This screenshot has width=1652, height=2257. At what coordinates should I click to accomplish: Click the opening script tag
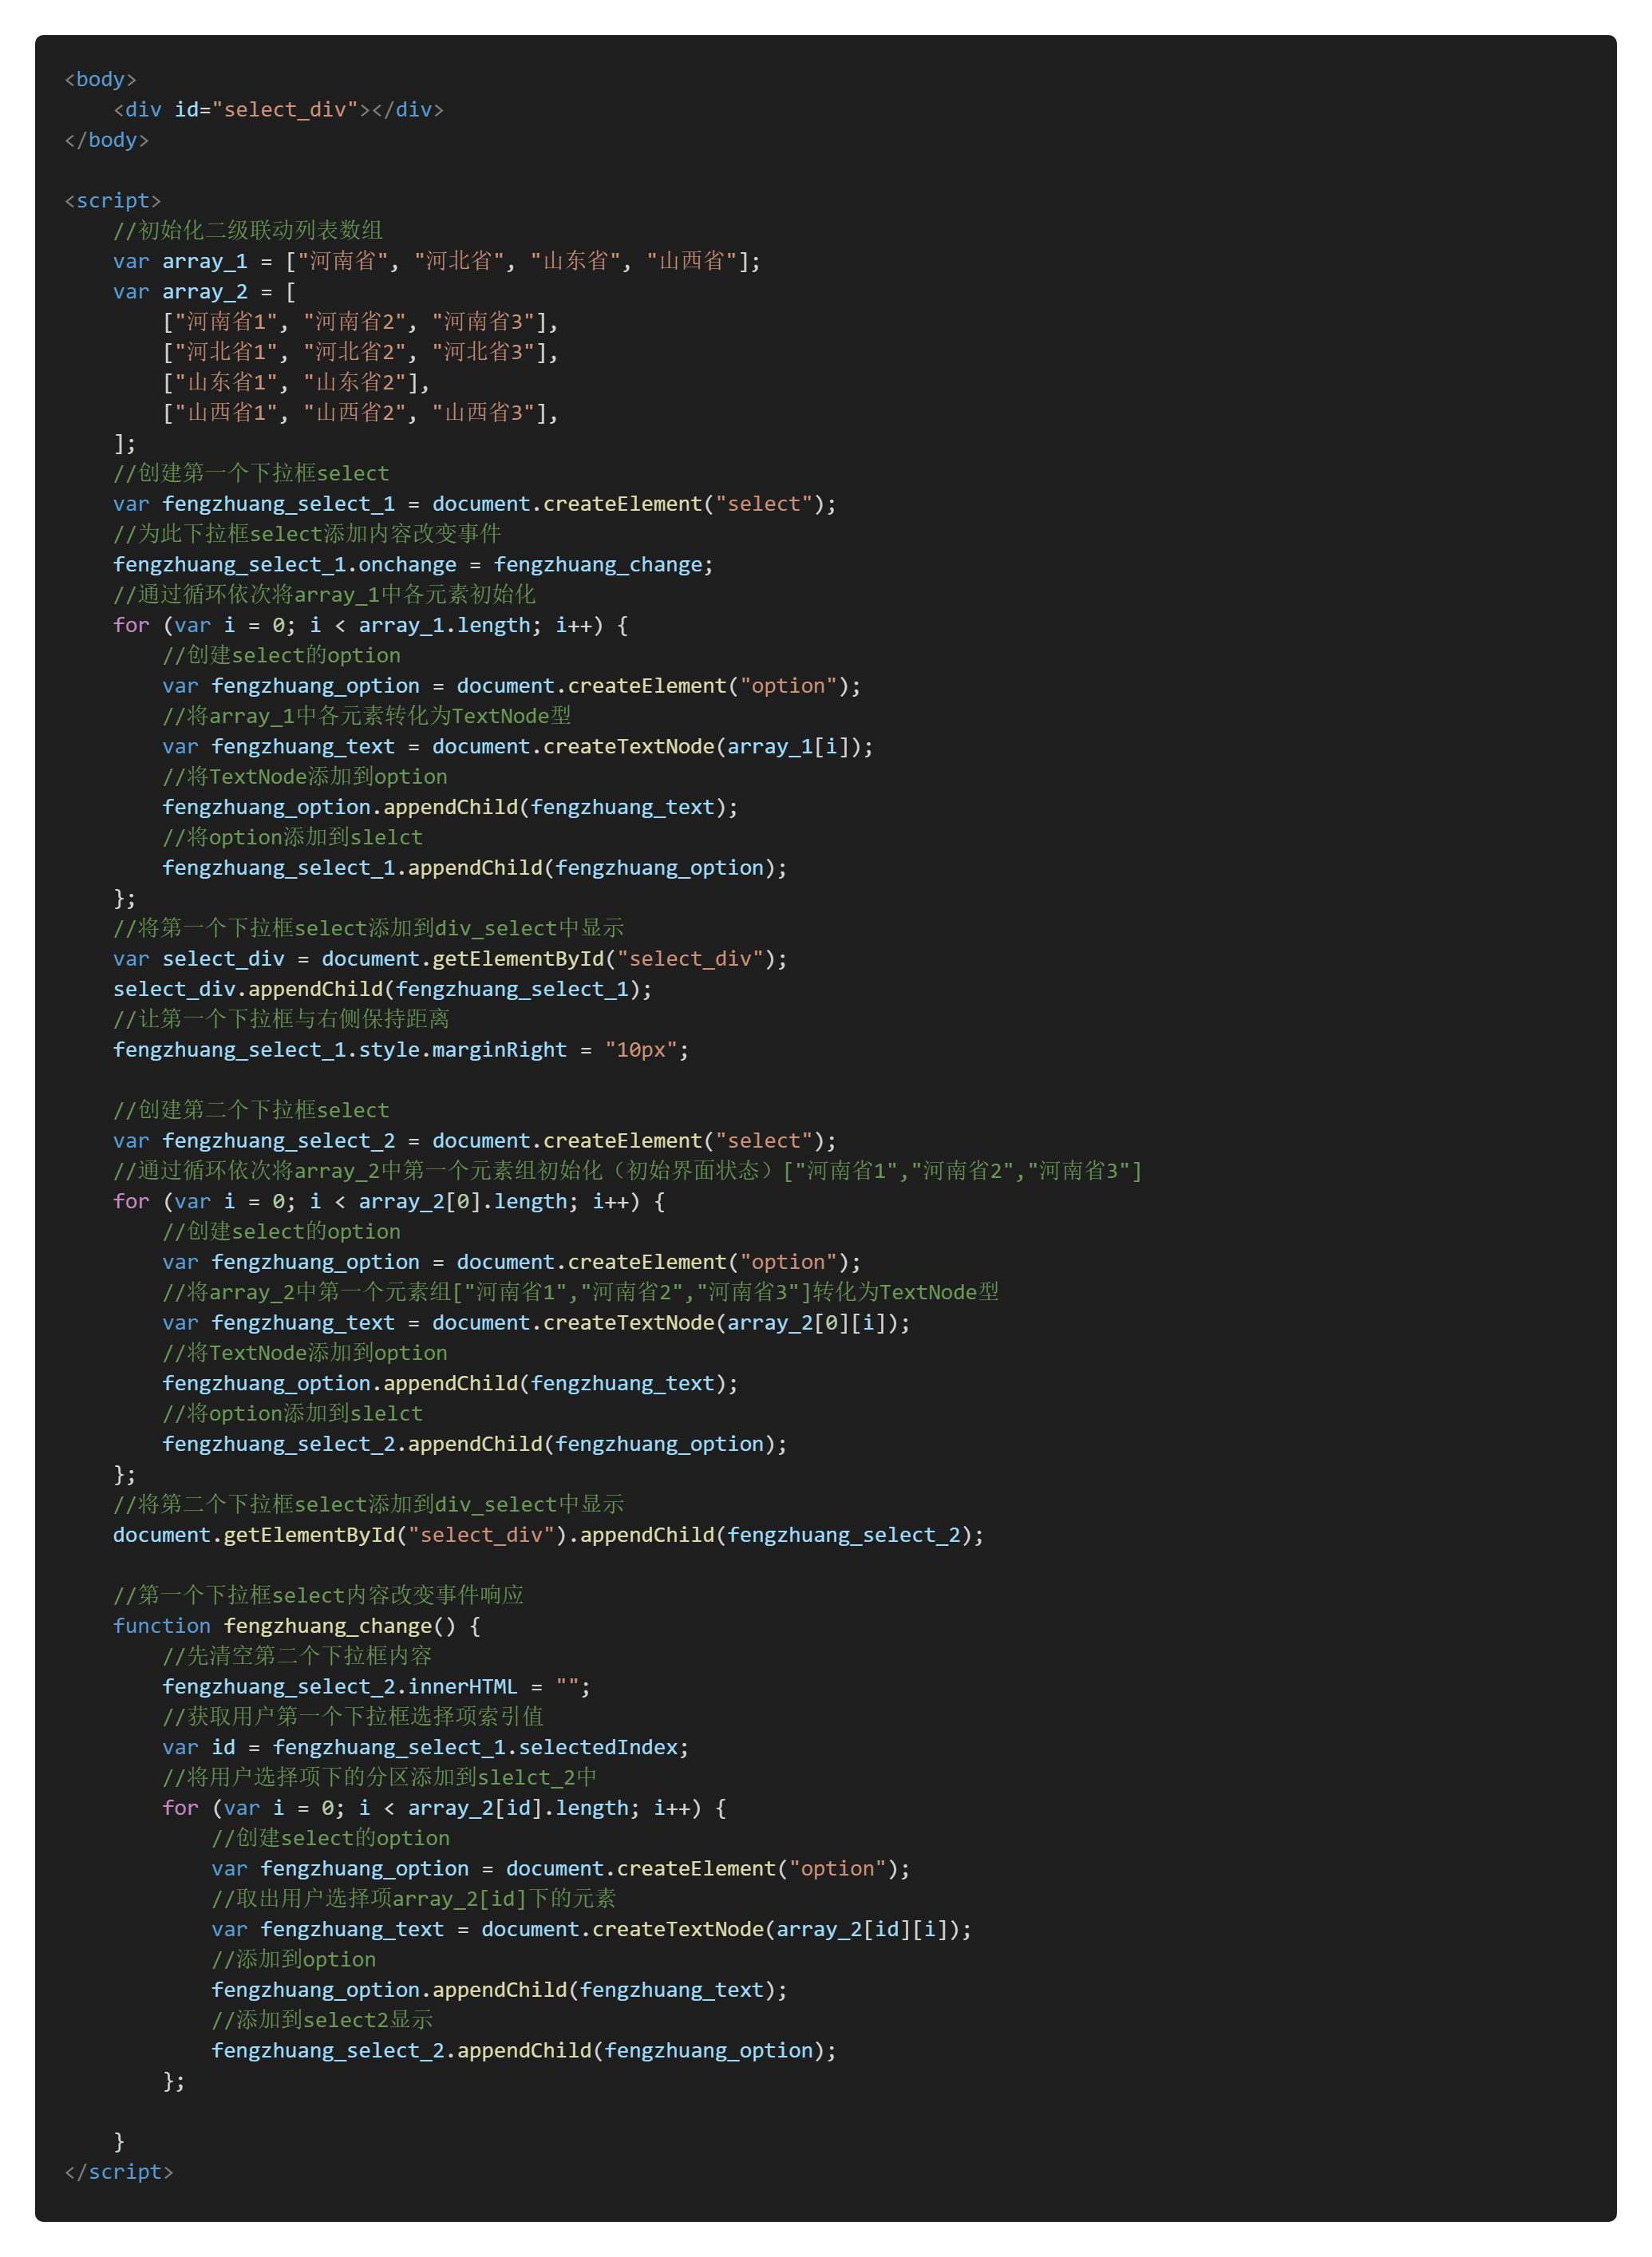tap(112, 200)
